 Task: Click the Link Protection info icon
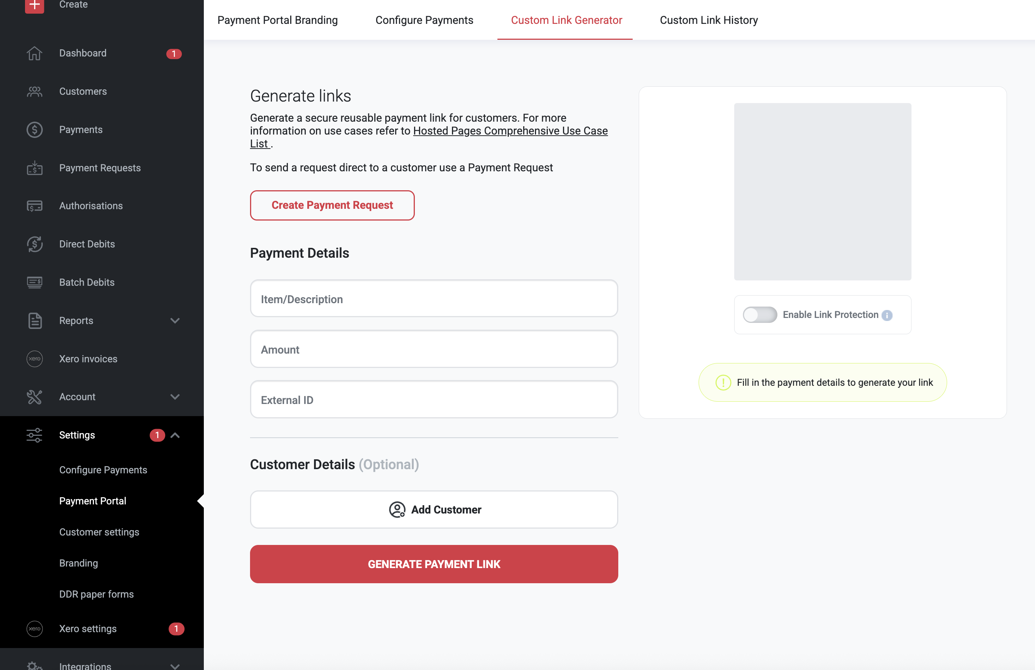pyautogui.click(x=887, y=315)
